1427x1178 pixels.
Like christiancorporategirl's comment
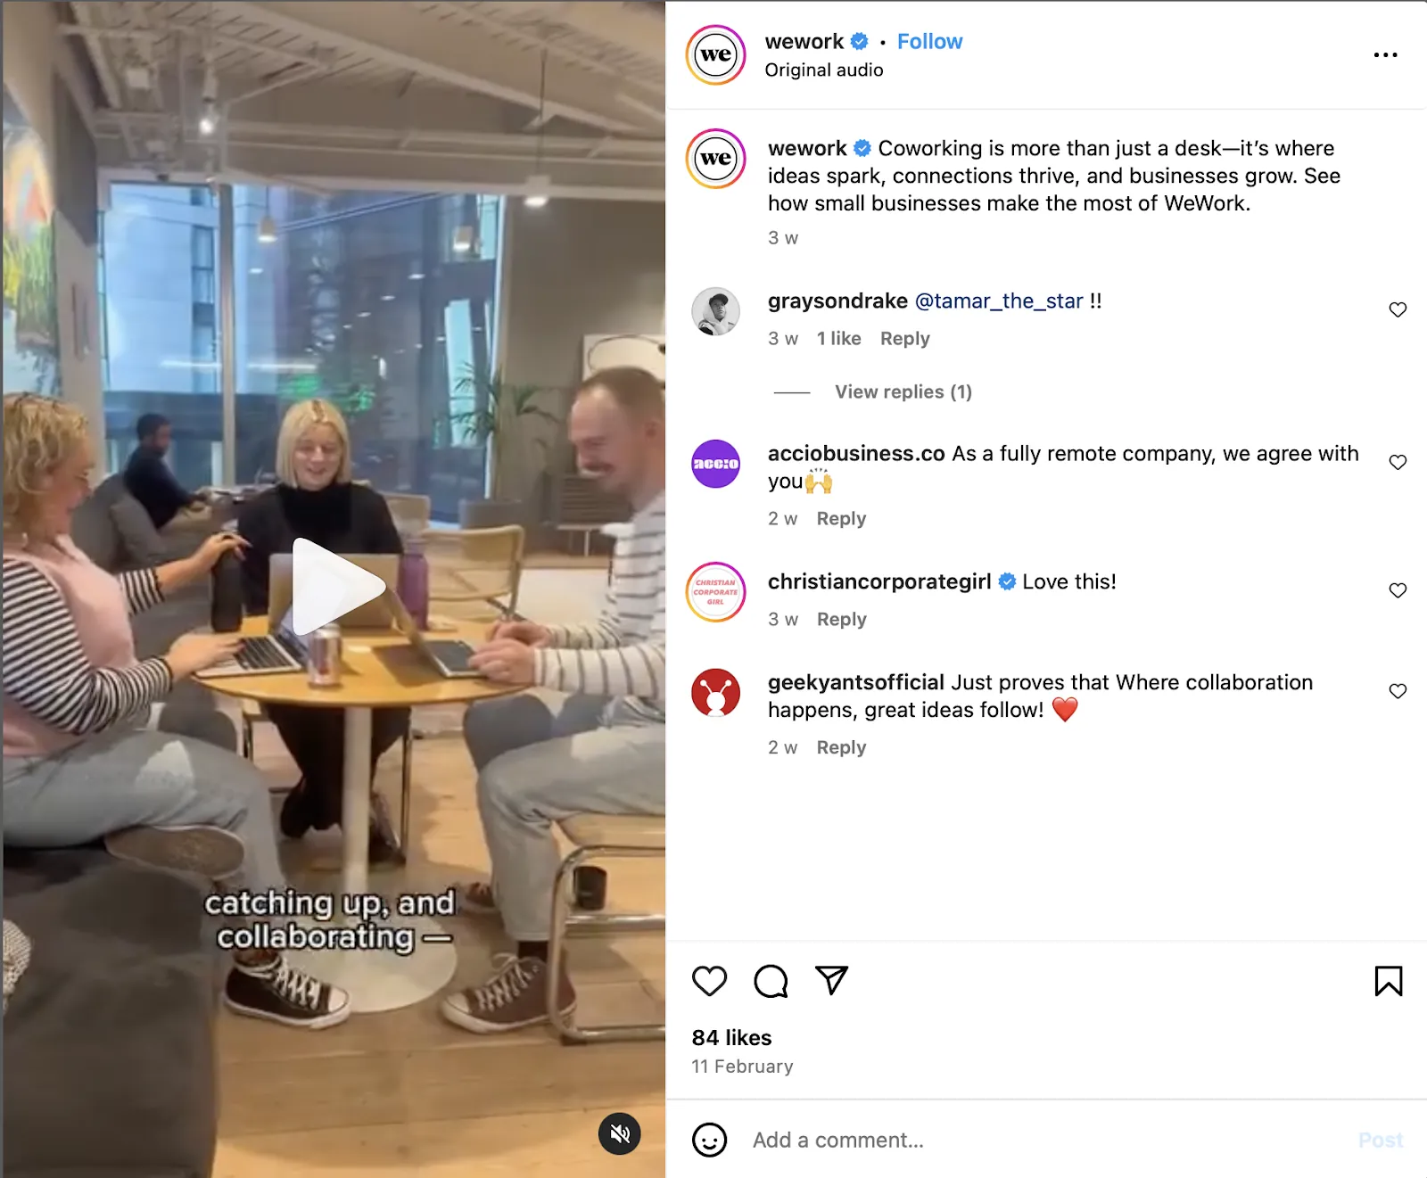point(1398,590)
